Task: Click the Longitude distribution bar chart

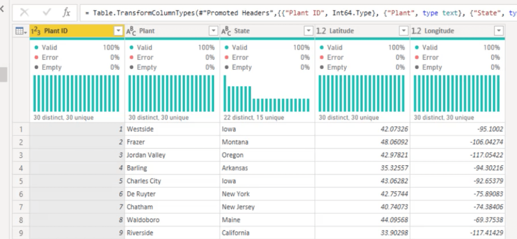Action: [x=457, y=93]
